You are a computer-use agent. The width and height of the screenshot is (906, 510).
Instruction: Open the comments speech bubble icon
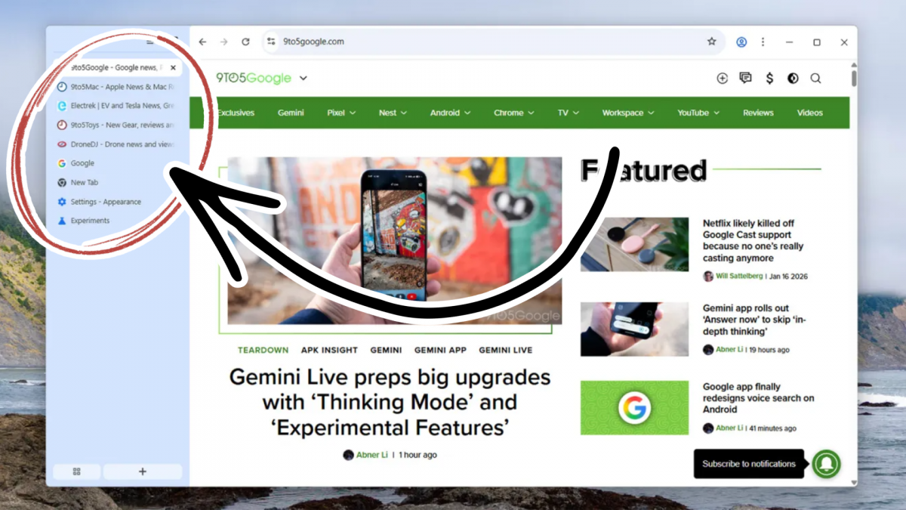pos(746,78)
